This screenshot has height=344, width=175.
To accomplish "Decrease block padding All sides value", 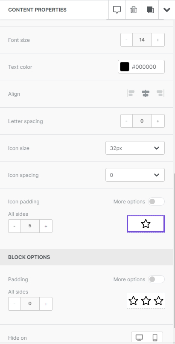I will (x=15, y=304).
